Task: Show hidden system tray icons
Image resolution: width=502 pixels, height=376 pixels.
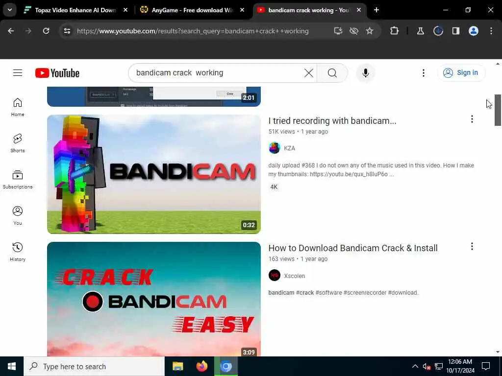Action: coord(415,366)
